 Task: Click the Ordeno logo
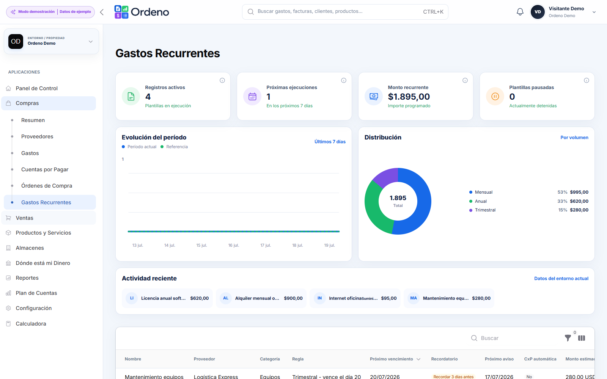[x=142, y=12]
